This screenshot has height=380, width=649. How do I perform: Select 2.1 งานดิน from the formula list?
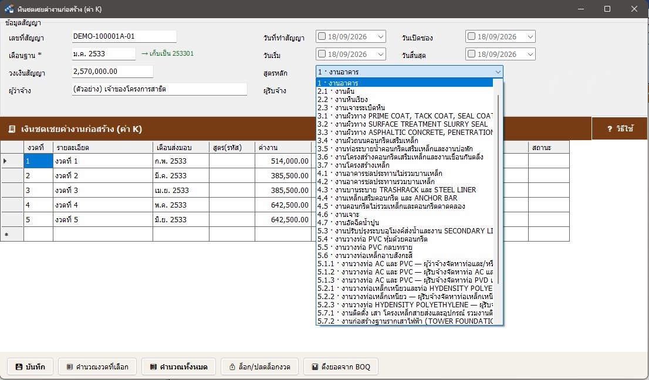coord(405,91)
